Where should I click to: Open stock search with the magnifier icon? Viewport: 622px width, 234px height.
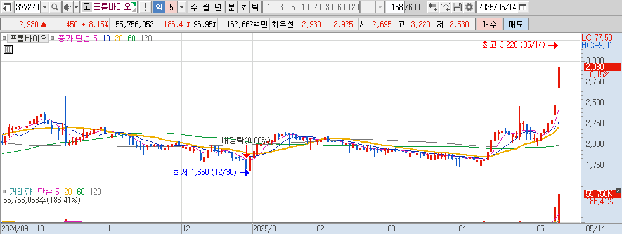[55, 7]
